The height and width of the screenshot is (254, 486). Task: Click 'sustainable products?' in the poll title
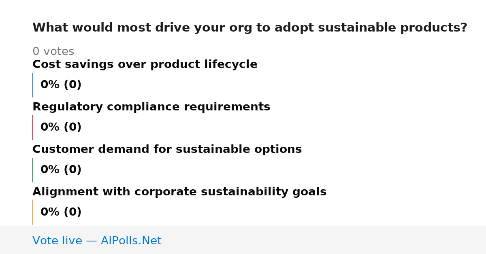point(392,28)
